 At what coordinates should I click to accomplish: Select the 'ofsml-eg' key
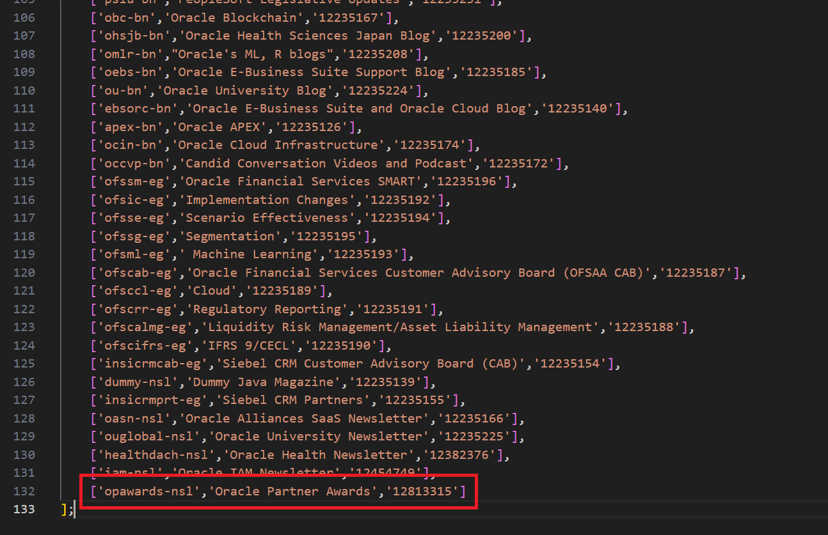(133, 254)
